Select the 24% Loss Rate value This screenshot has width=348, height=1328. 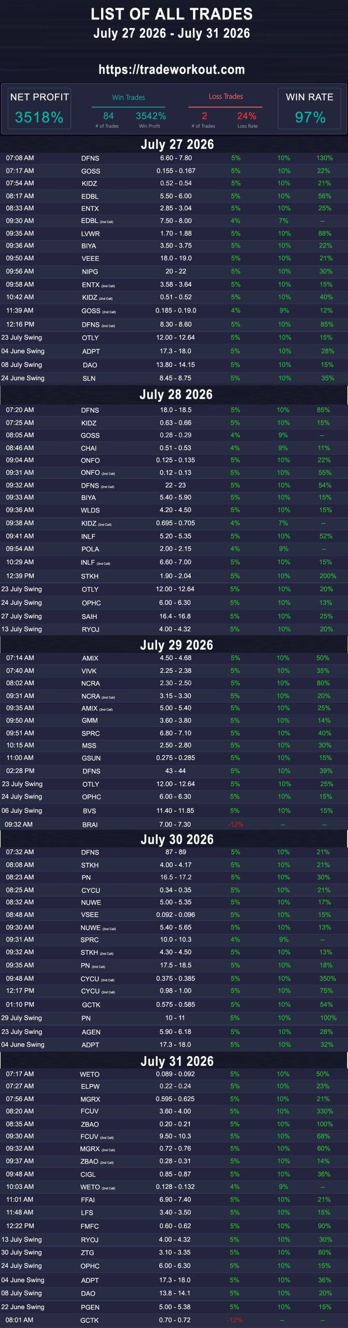pyautogui.click(x=247, y=116)
